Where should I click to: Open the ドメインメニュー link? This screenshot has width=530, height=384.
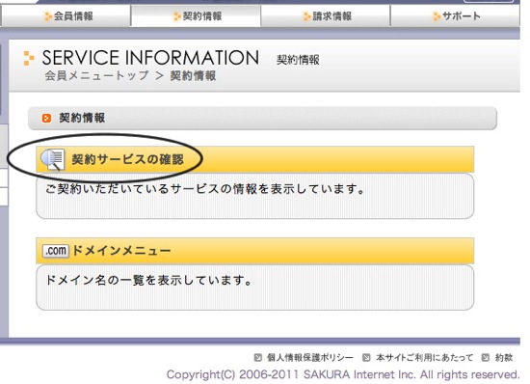coord(121,251)
